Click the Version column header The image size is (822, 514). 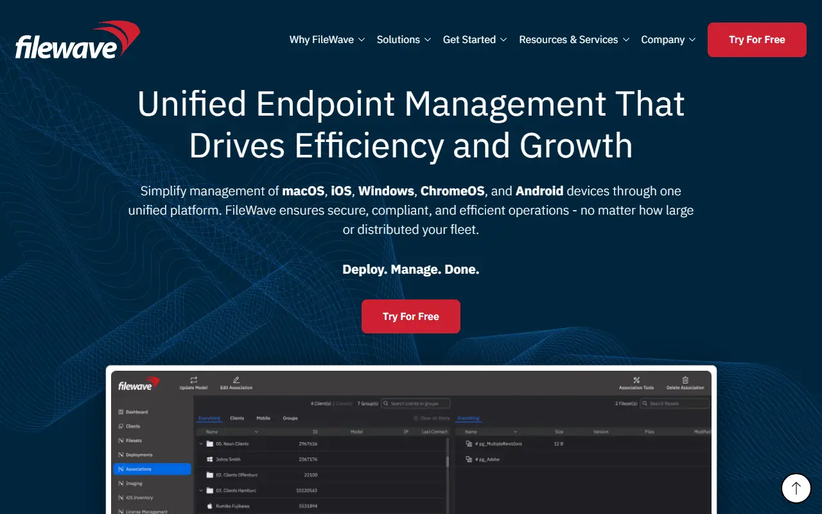tap(600, 432)
